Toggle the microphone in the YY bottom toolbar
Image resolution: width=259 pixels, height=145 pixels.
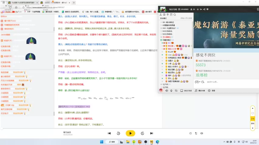pyautogui.click(x=171, y=91)
